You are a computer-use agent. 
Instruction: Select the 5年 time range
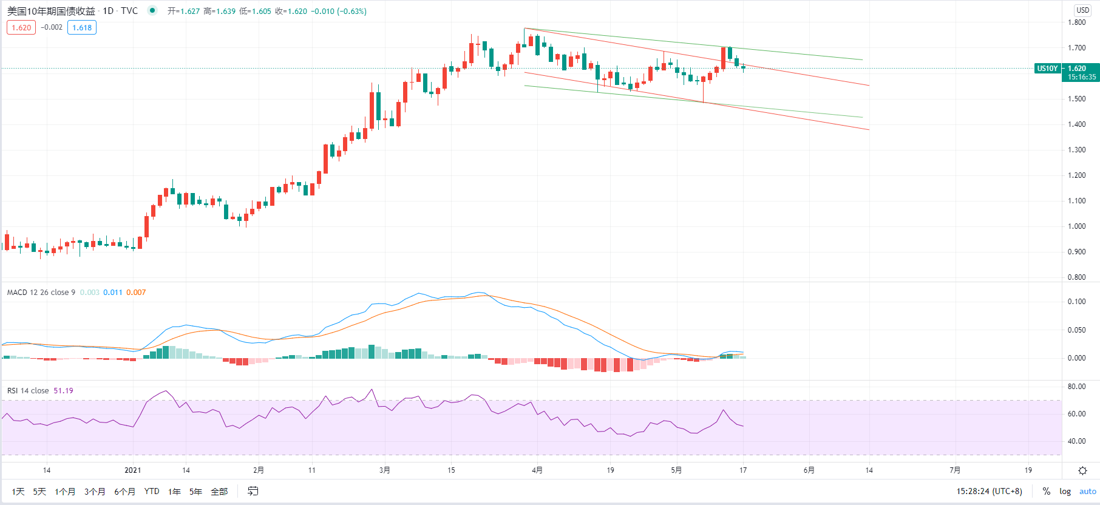coord(195,491)
